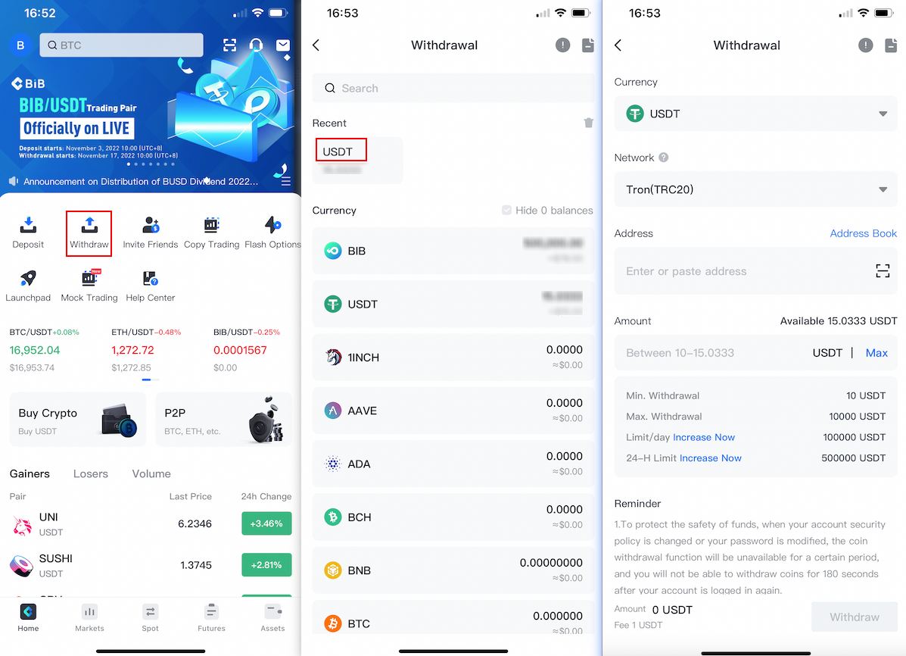Launch Copy Trading feature

(x=211, y=224)
